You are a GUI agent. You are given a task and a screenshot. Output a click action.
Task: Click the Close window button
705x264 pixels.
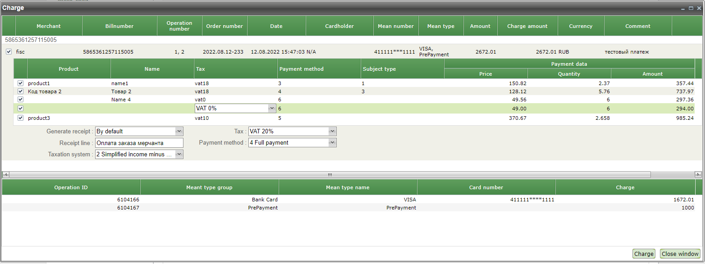coord(680,254)
